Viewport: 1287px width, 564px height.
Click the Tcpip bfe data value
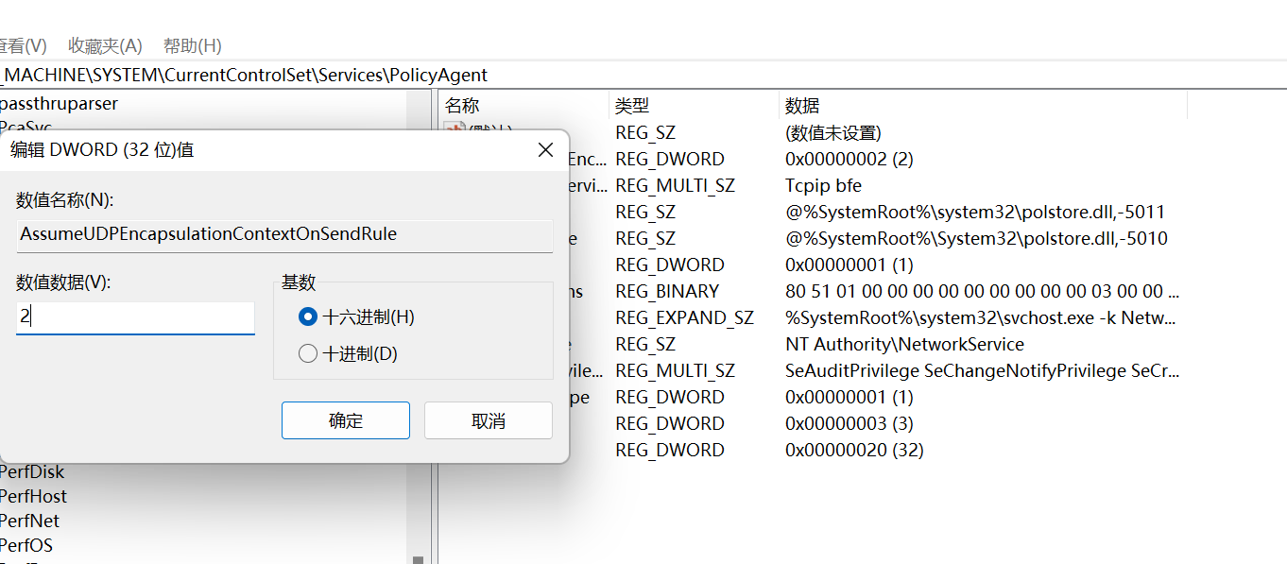[x=823, y=185]
